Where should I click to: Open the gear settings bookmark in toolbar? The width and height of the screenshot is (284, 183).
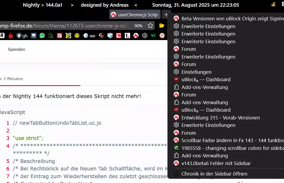click(145, 36)
